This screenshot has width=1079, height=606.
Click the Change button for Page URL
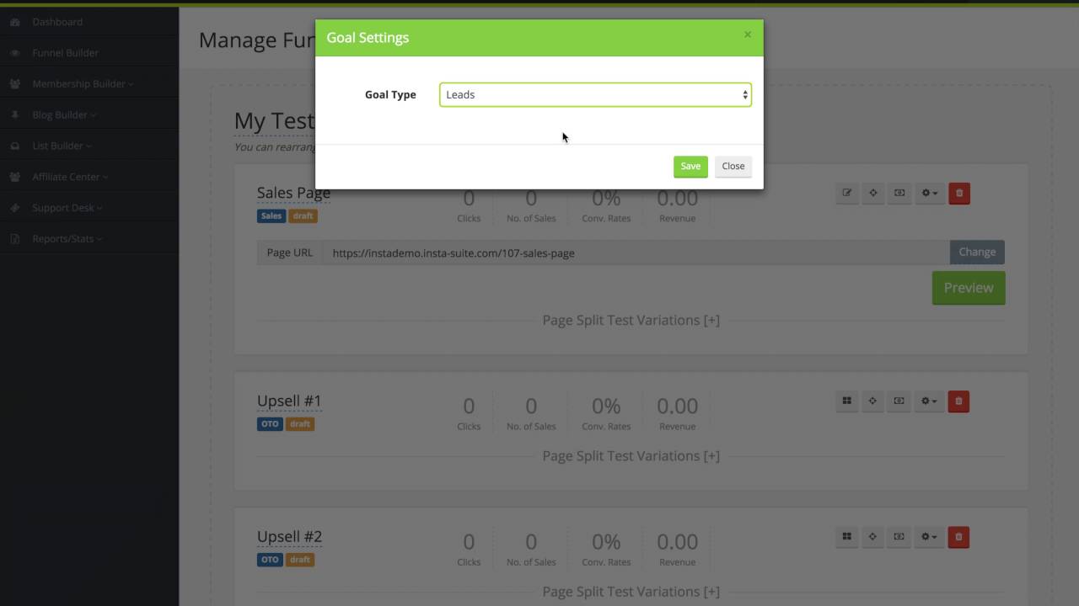977,252
